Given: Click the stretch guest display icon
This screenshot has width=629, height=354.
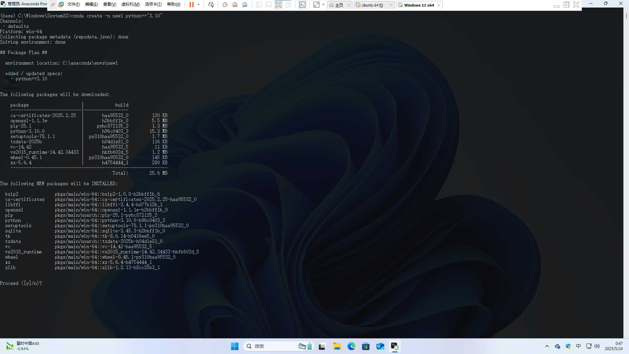Looking at the screenshot, I should (316, 5).
